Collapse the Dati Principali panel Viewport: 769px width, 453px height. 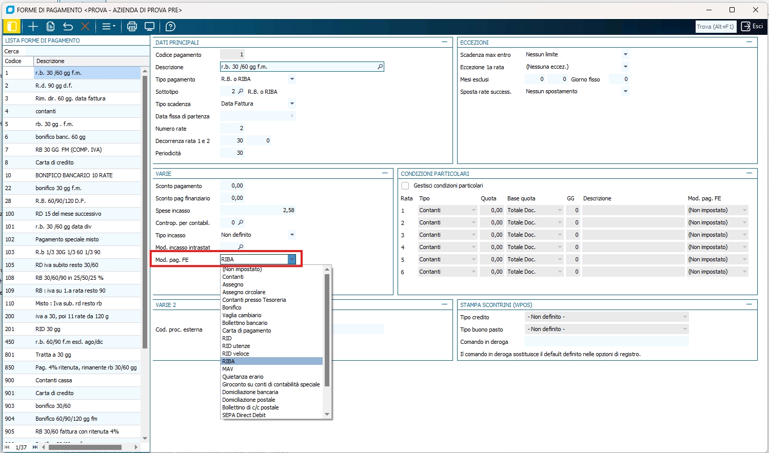[444, 42]
